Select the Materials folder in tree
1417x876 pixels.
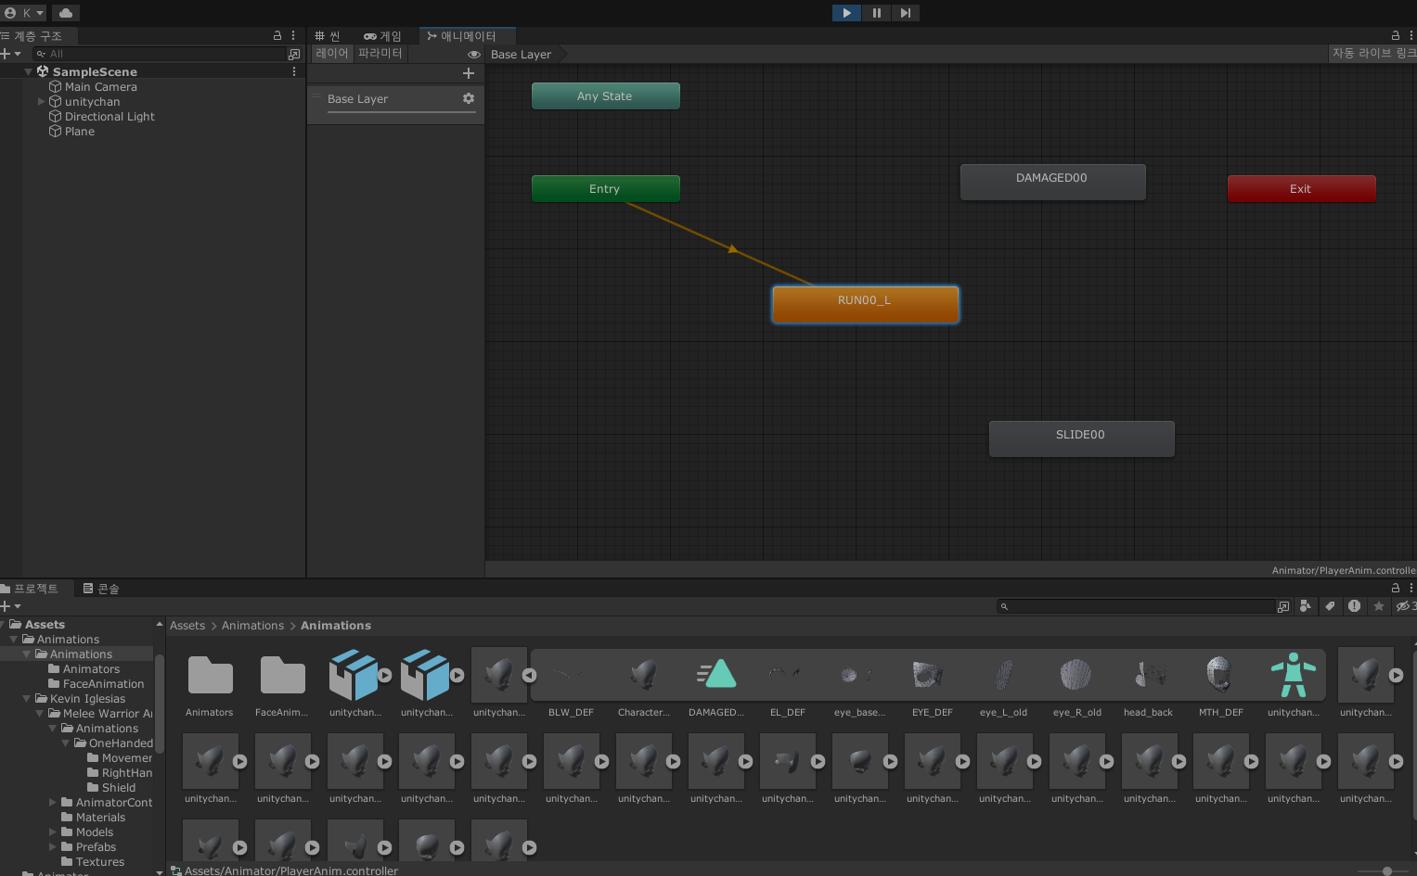[x=93, y=818]
